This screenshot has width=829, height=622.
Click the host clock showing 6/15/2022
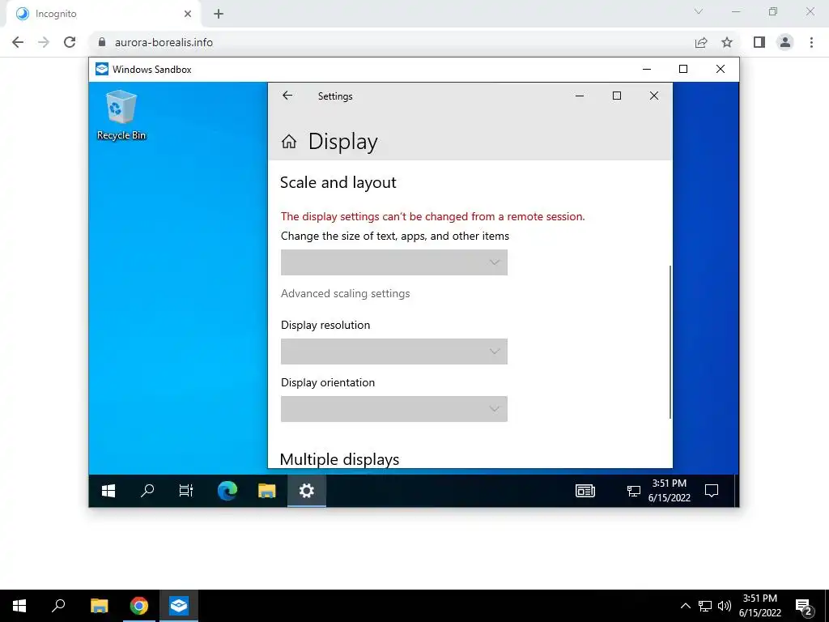759,606
